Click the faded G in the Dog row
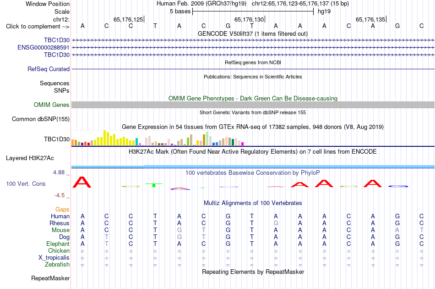The height and width of the screenshot is (289, 435). pyautogui.click(x=179, y=237)
